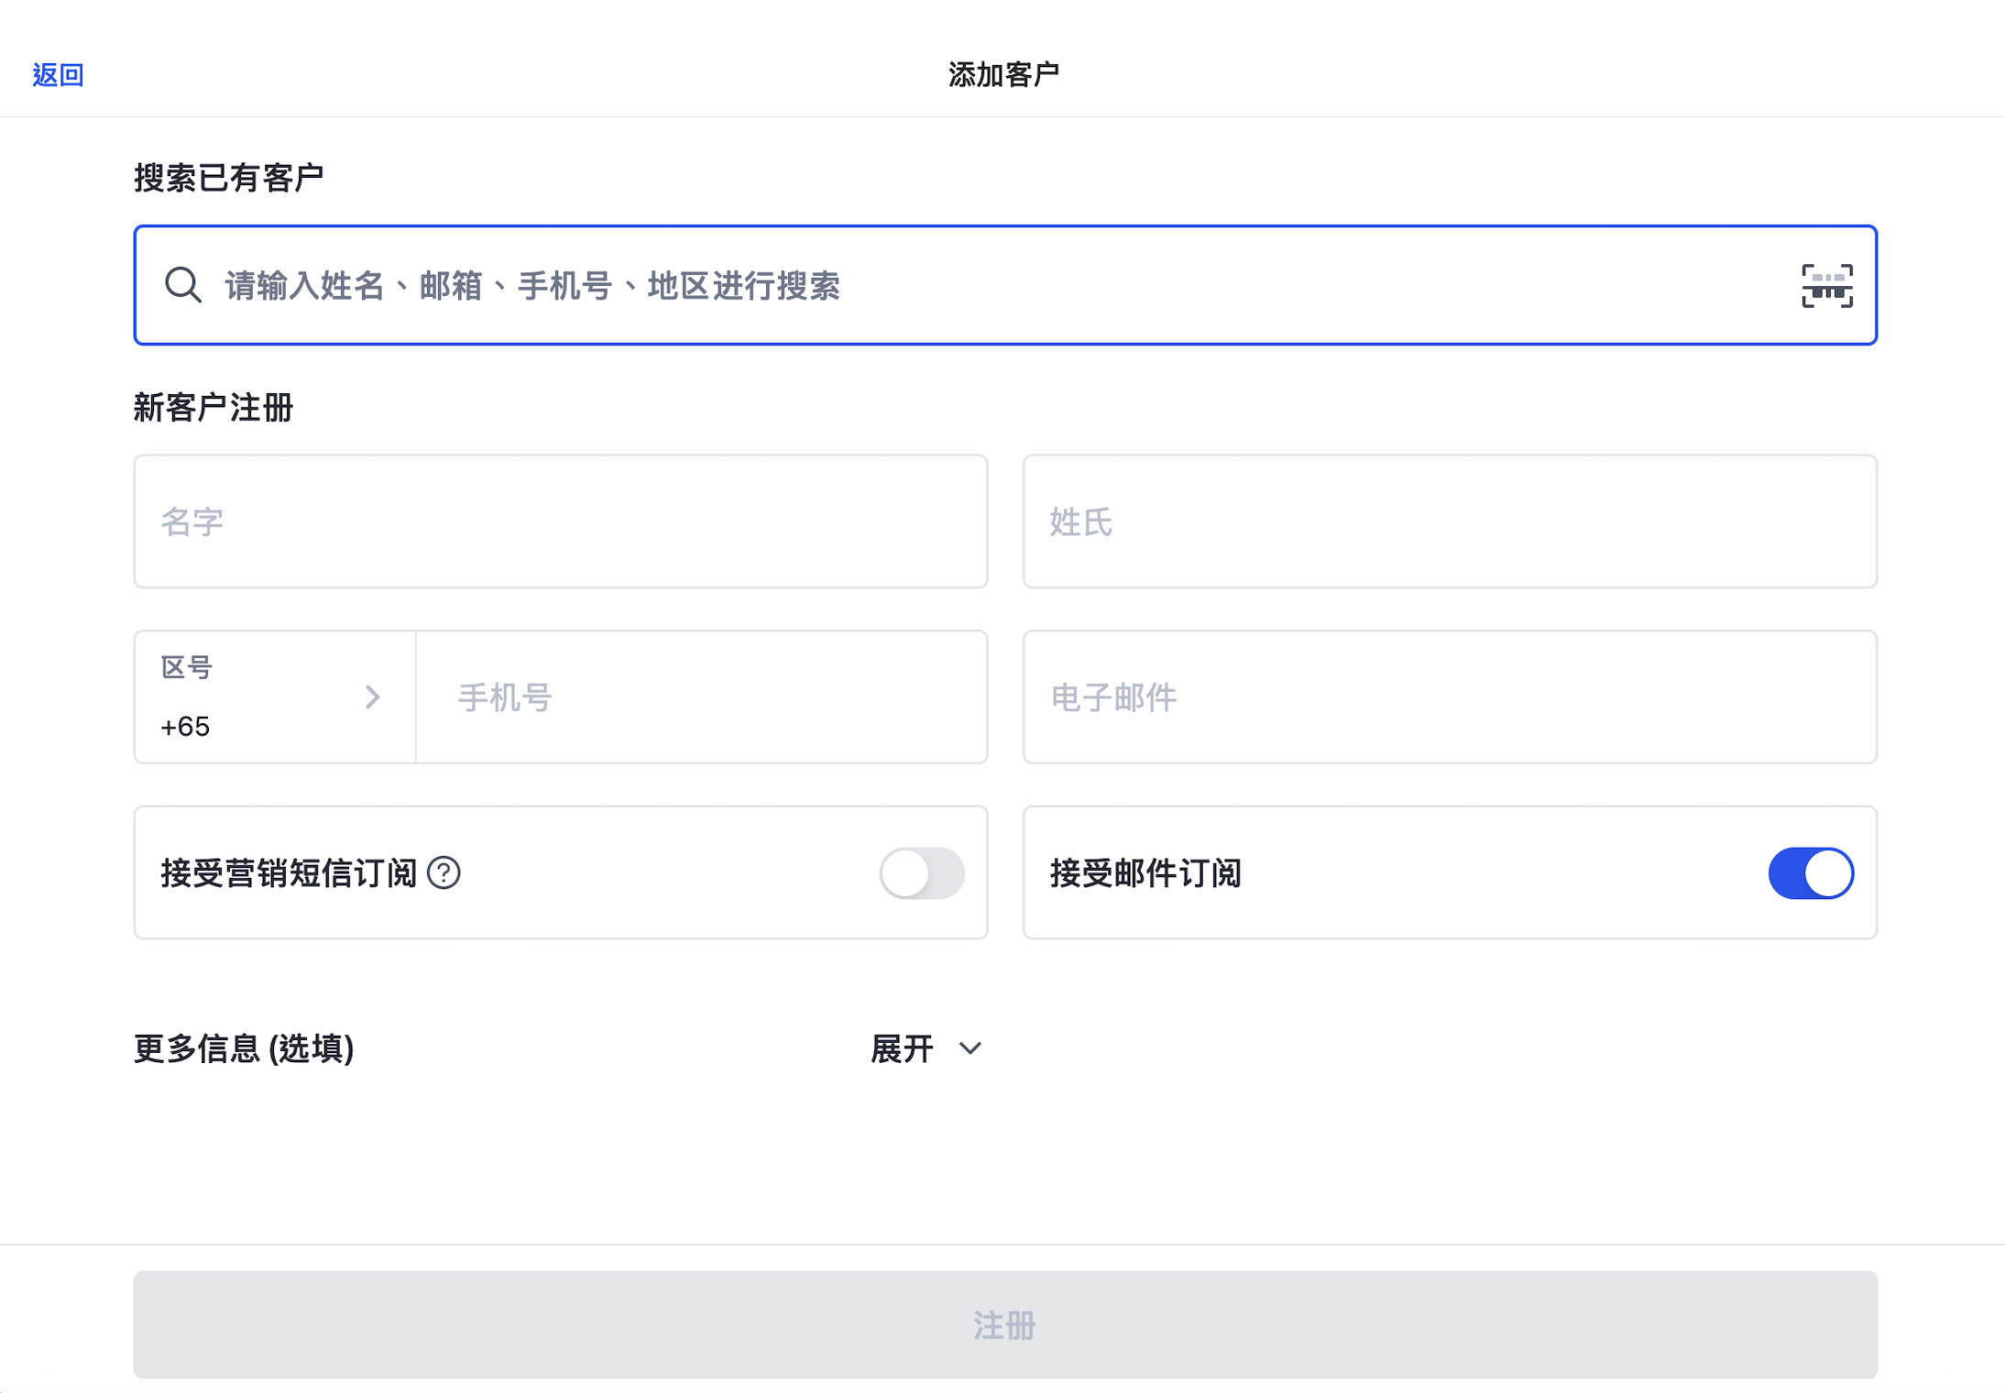Click the 名字 first name field
This screenshot has width=2005, height=1393.
coord(561,521)
